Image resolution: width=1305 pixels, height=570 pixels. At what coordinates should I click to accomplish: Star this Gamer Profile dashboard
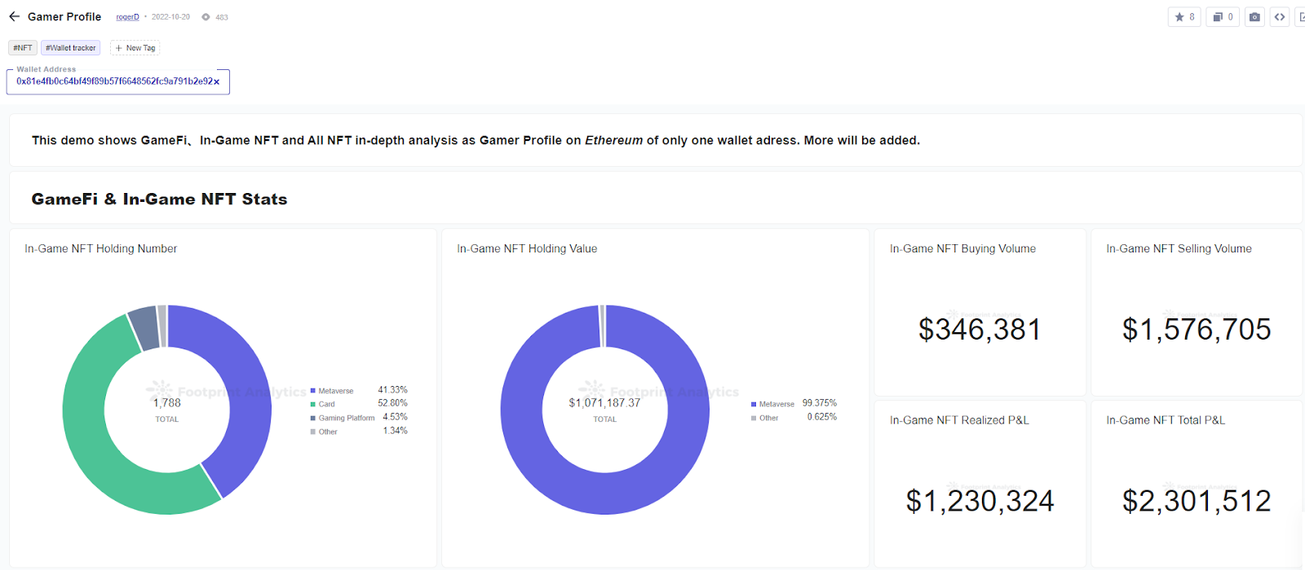click(x=1184, y=16)
